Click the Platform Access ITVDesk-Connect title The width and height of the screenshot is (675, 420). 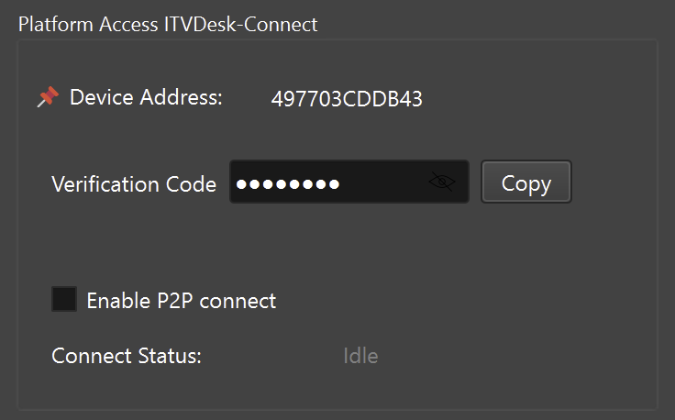(x=168, y=25)
